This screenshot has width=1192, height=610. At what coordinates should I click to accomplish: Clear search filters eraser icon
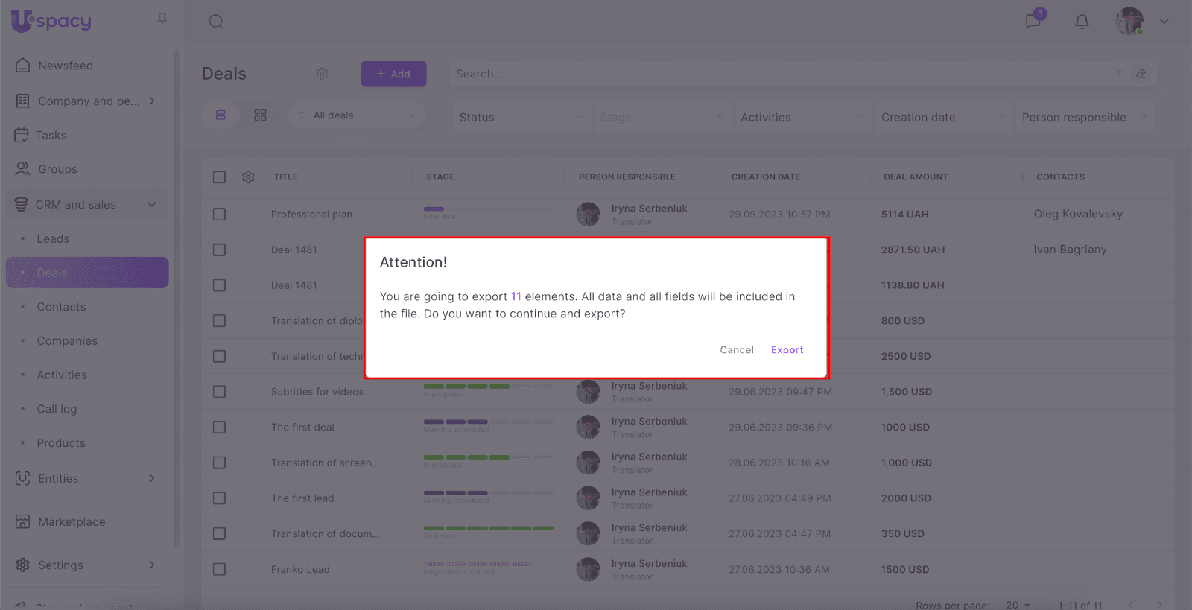tap(1141, 74)
